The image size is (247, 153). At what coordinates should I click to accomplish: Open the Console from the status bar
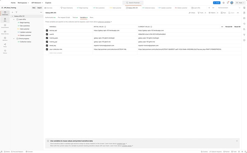(x=29, y=152)
